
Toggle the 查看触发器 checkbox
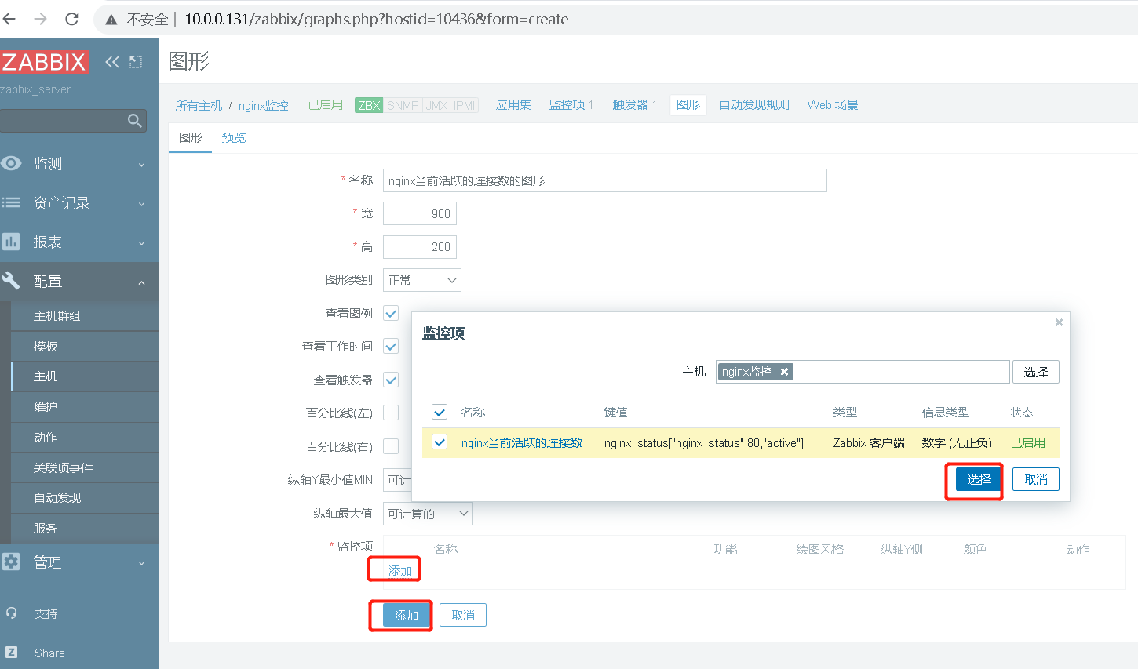(391, 380)
